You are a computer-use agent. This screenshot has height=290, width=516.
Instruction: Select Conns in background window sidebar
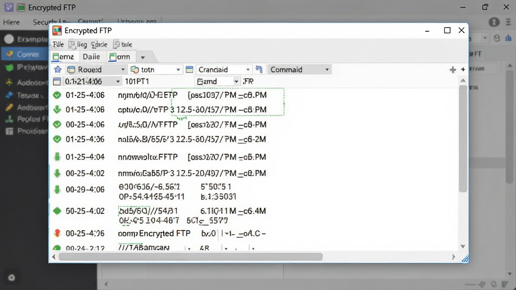[25, 54]
